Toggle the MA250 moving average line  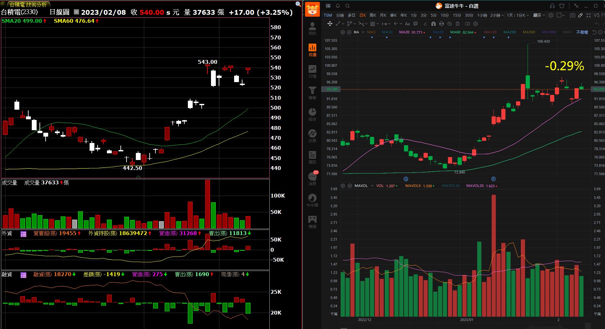coord(510,32)
